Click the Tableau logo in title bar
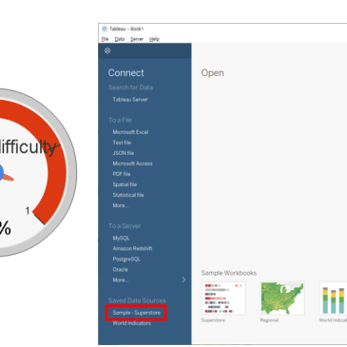The image size is (347, 347). pos(105,29)
